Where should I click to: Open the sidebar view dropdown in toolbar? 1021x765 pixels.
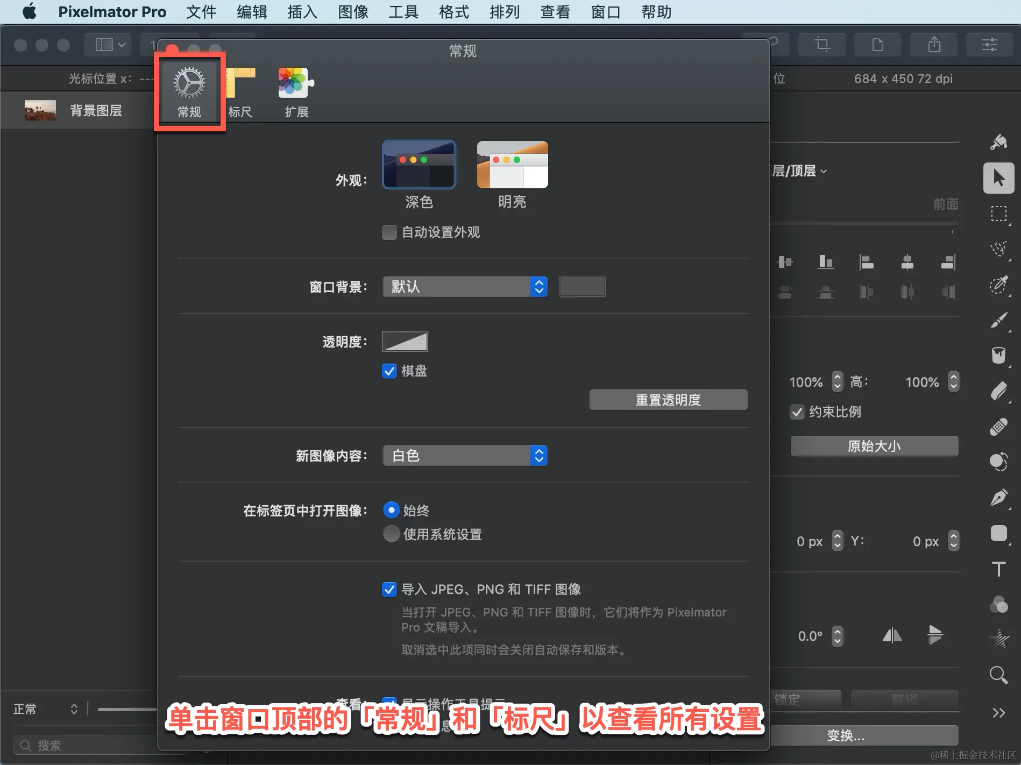pos(108,45)
